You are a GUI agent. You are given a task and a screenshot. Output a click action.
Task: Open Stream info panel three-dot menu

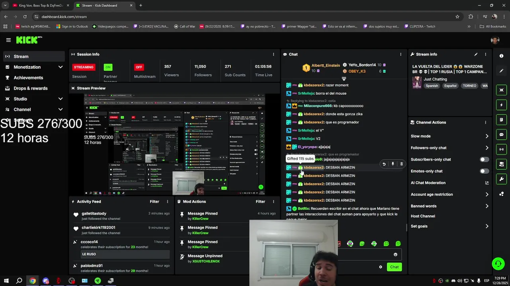coord(485,54)
